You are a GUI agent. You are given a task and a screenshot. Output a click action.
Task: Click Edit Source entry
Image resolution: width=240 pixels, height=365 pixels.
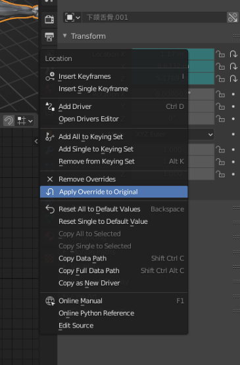114,326
